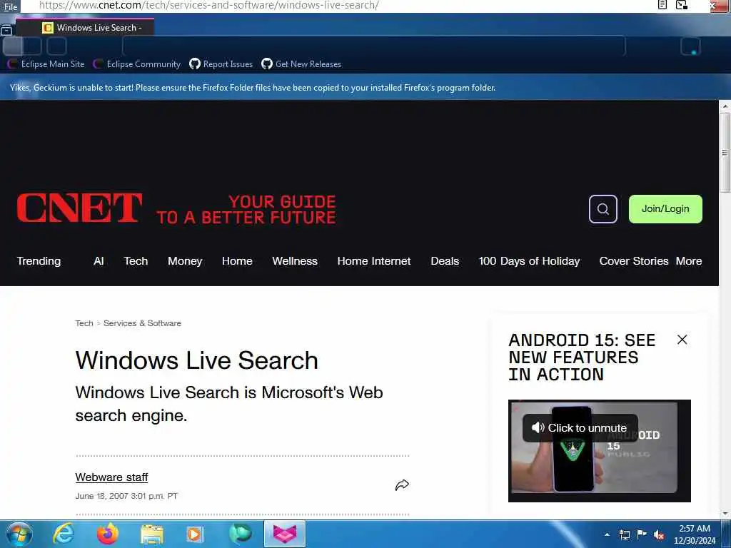Screen dimensions: 731x548
Task: Open 100 Days of Holiday nav item
Action: (529, 261)
